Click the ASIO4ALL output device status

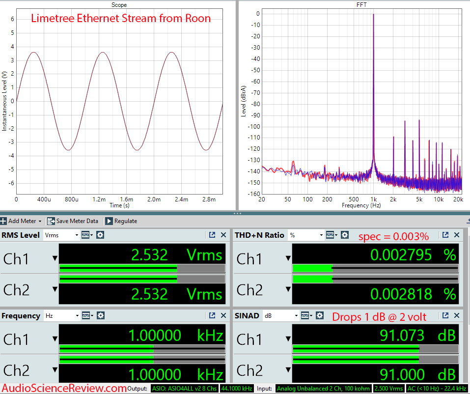point(184,388)
